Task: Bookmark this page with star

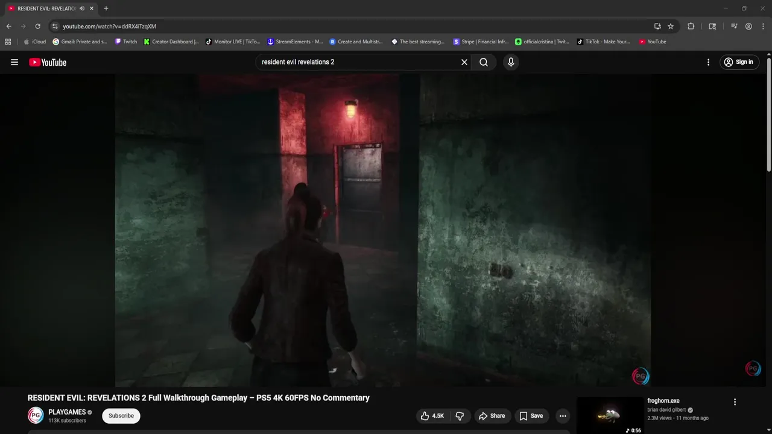Action: [x=671, y=27]
